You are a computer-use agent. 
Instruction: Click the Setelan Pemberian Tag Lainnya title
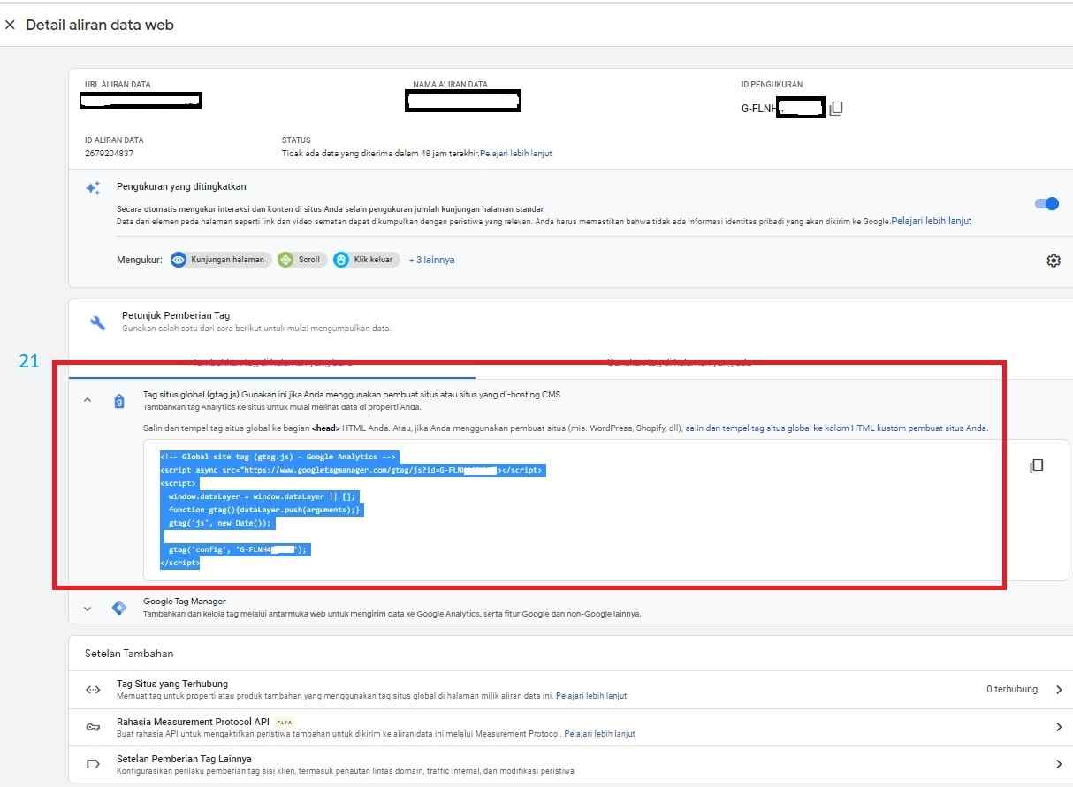(x=184, y=759)
